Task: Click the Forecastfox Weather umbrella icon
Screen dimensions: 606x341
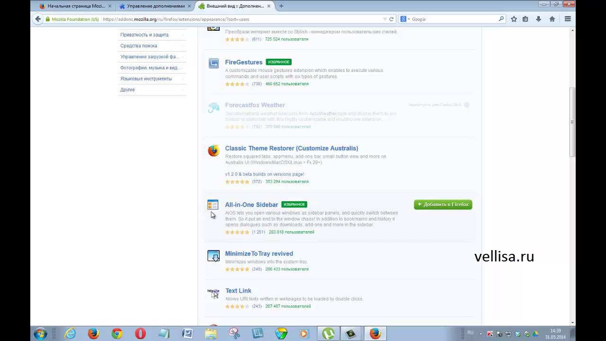Action: click(214, 108)
